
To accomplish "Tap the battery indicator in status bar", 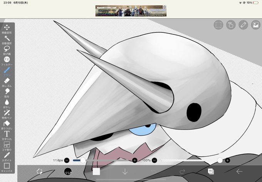I will pos(256,3).
